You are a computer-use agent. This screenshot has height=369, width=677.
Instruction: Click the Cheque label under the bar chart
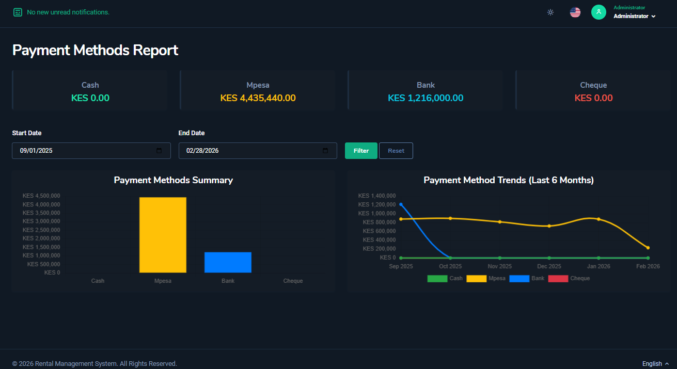pyautogui.click(x=293, y=281)
